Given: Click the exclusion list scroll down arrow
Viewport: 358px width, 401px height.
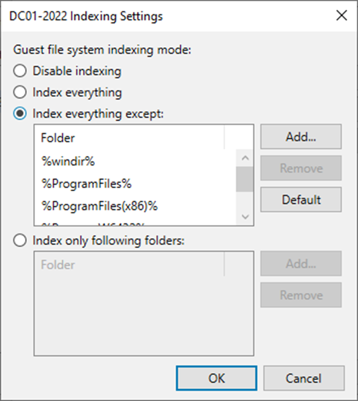Looking at the screenshot, I should point(245,217).
